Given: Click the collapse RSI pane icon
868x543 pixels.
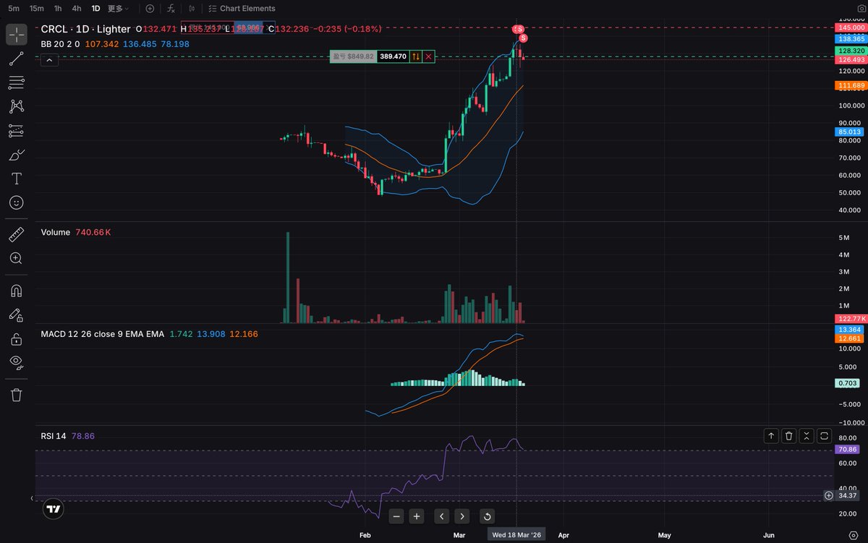Looking at the screenshot, I should [x=807, y=436].
